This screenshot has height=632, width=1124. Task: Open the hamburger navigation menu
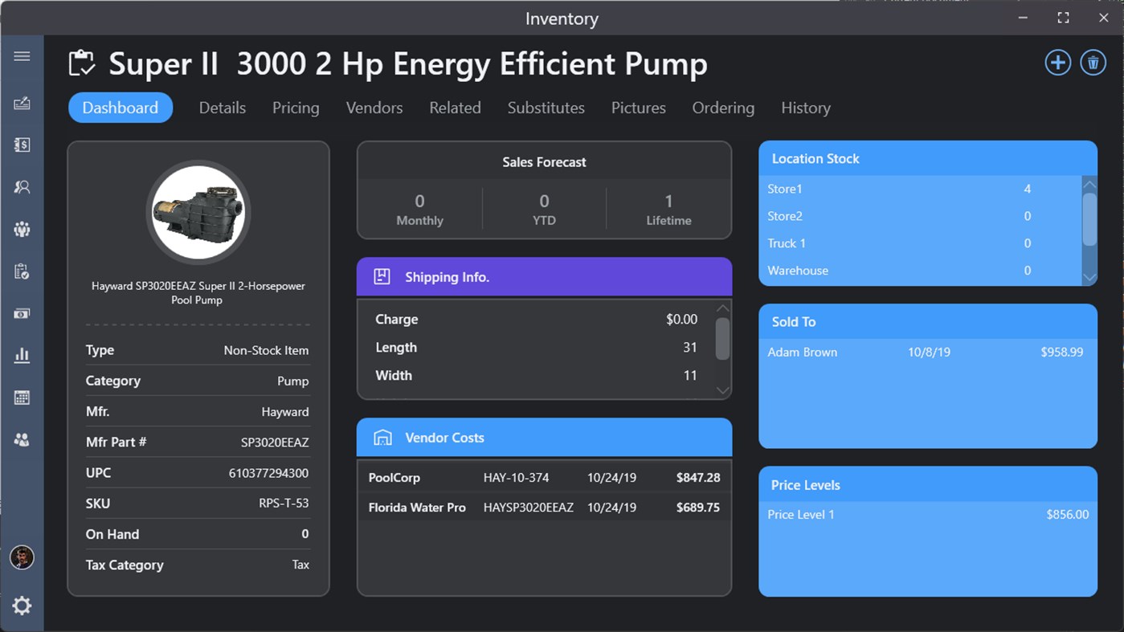[22, 55]
